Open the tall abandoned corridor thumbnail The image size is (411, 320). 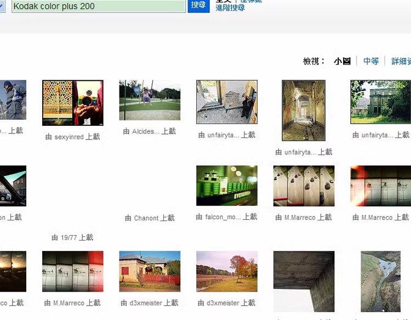point(304,110)
